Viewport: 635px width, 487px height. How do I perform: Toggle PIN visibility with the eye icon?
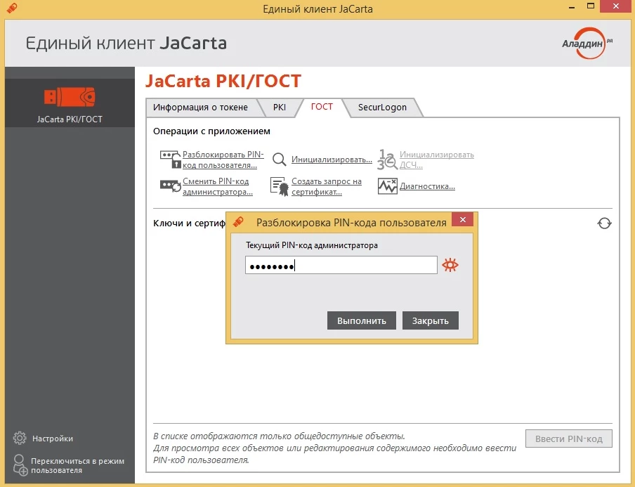click(x=450, y=265)
